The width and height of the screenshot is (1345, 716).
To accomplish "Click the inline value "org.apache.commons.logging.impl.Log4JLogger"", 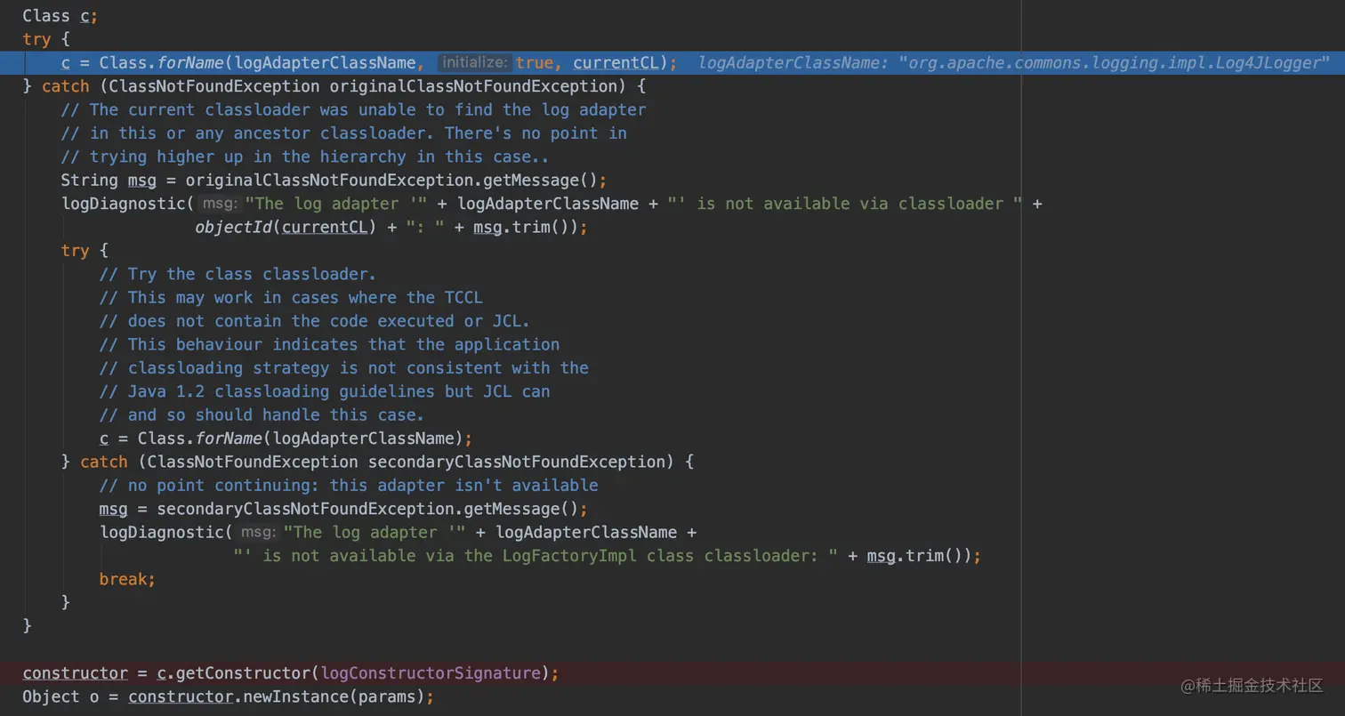I will coord(1114,63).
